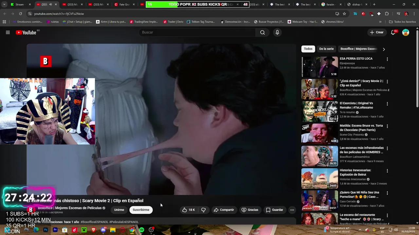Screen dimensions: 419x235
Task: Open Discord from the taskbar
Action: coord(103,230)
